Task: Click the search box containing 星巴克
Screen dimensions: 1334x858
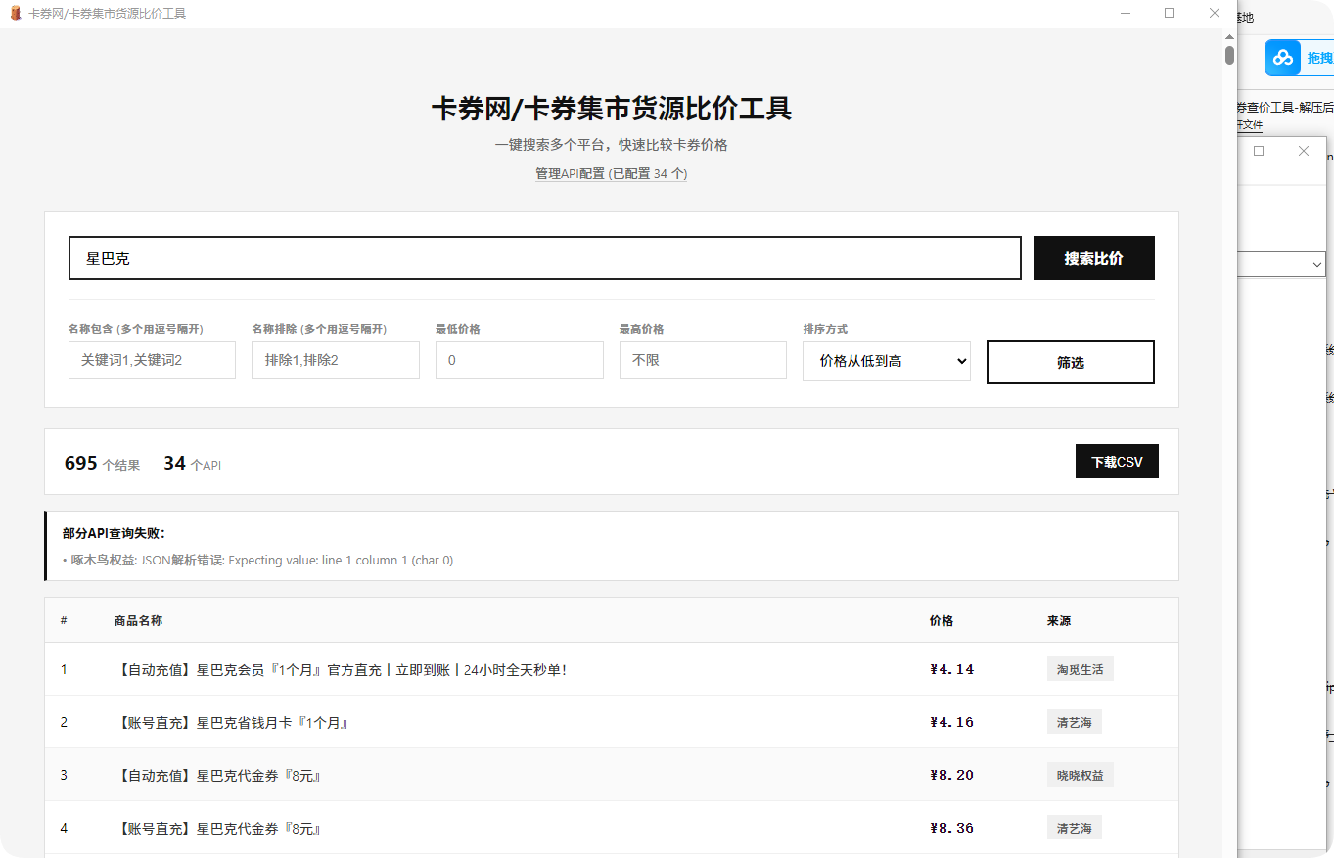Action: (544, 257)
